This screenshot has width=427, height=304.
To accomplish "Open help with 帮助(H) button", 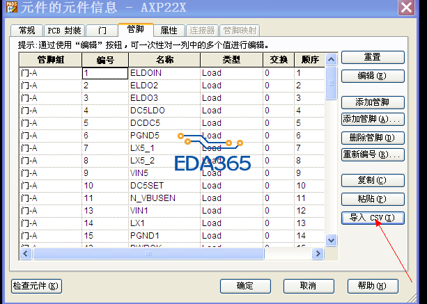I will (x=373, y=287).
